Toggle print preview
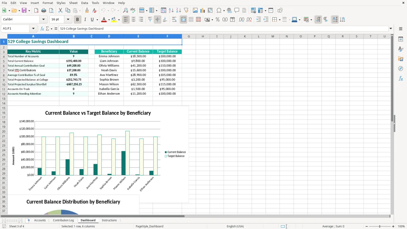 51,11
